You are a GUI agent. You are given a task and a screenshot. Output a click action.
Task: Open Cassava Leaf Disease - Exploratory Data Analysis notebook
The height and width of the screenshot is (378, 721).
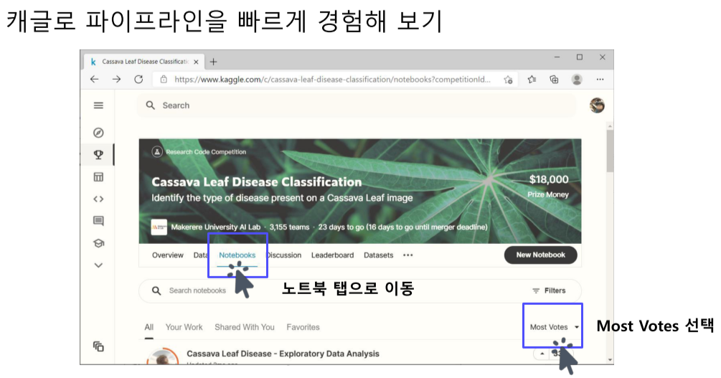click(283, 354)
